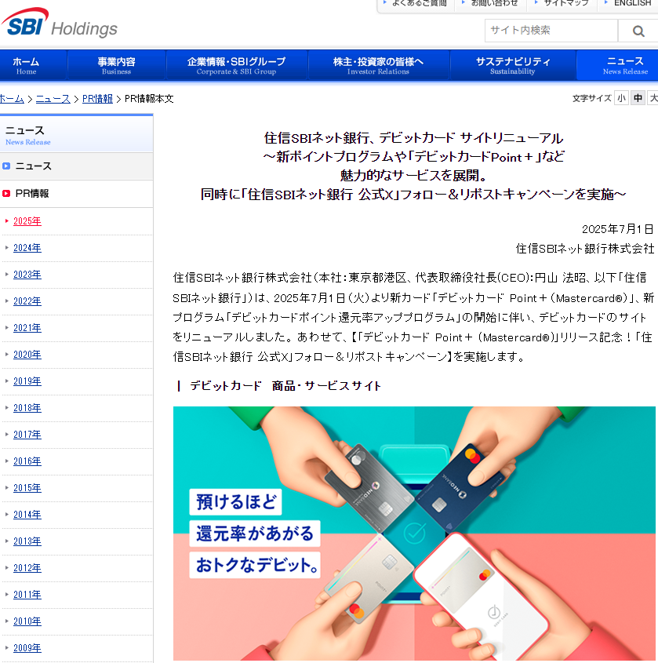Set text size to 中

[638, 98]
